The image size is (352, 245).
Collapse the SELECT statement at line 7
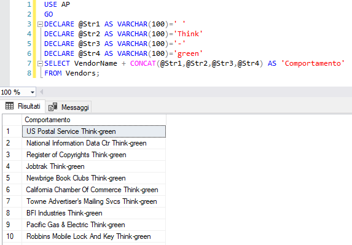point(40,63)
